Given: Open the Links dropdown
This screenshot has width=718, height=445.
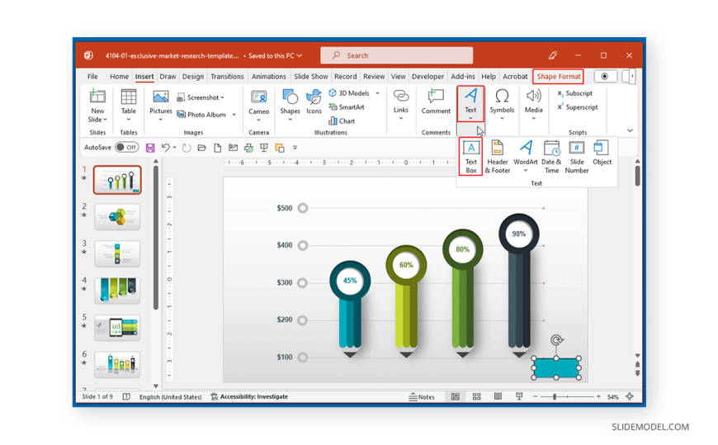Looking at the screenshot, I should click(x=400, y=105).
